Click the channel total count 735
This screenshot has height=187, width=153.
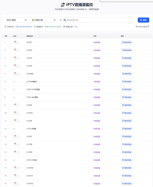click(x=76, y=27)
